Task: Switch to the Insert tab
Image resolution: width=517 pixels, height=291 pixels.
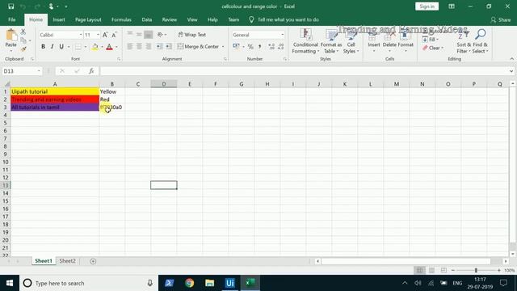Action: tap(59, 19)
